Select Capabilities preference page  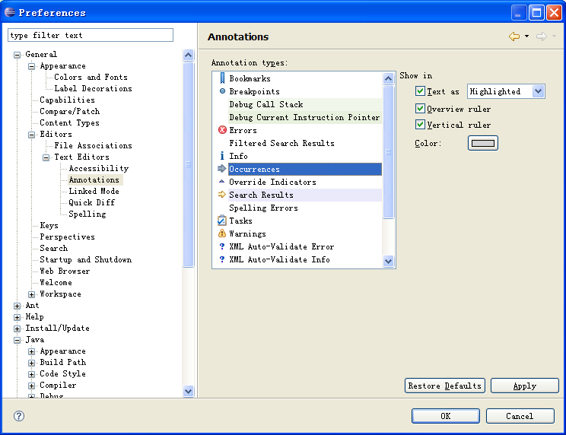click(x=67, y=100)
